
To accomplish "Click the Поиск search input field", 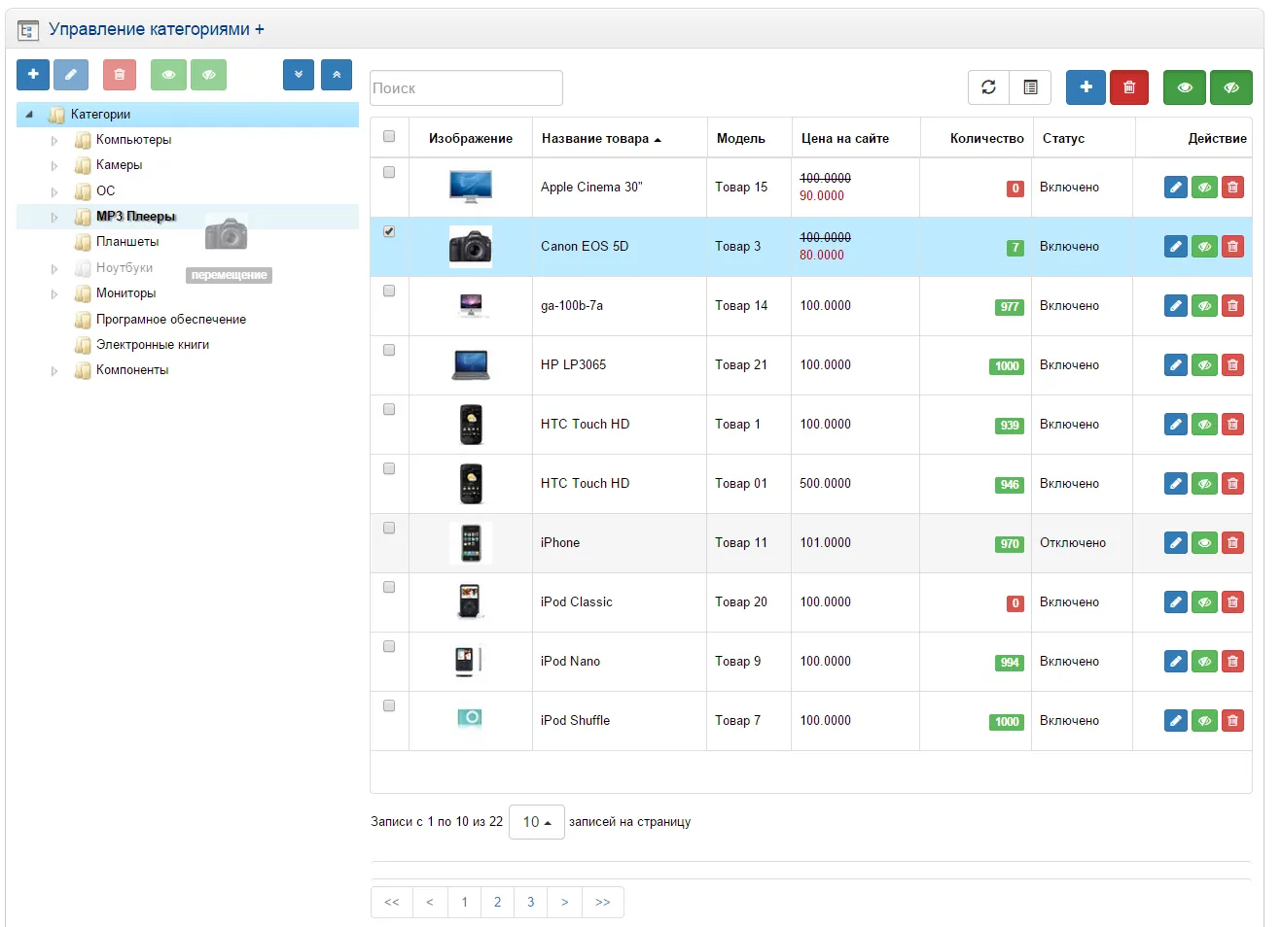I will pos(466,87).
